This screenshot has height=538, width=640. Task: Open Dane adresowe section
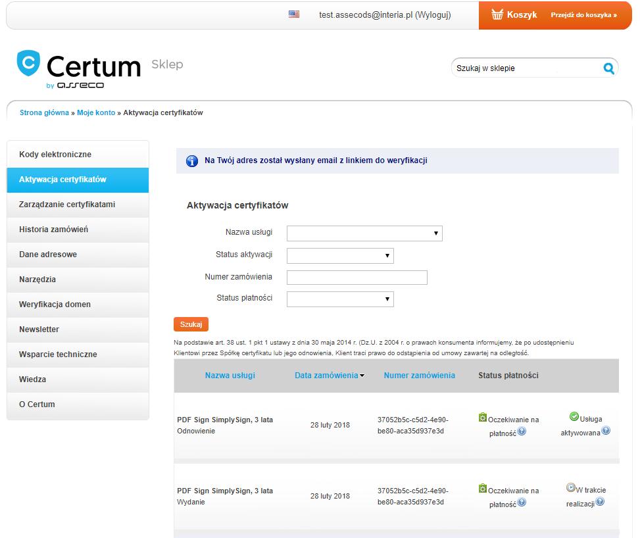point(78,255)
